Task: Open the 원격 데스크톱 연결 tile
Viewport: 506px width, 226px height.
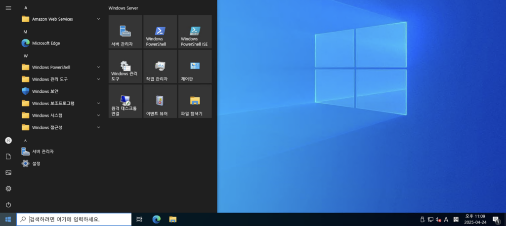Action: (125, 101)
